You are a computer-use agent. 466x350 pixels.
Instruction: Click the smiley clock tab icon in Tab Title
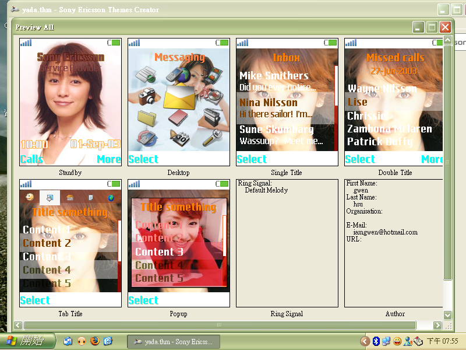(x=30, y=197)
